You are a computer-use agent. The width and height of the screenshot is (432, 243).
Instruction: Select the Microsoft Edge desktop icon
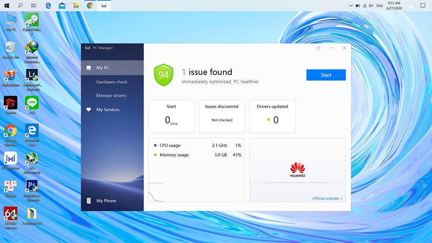[32, 135]
